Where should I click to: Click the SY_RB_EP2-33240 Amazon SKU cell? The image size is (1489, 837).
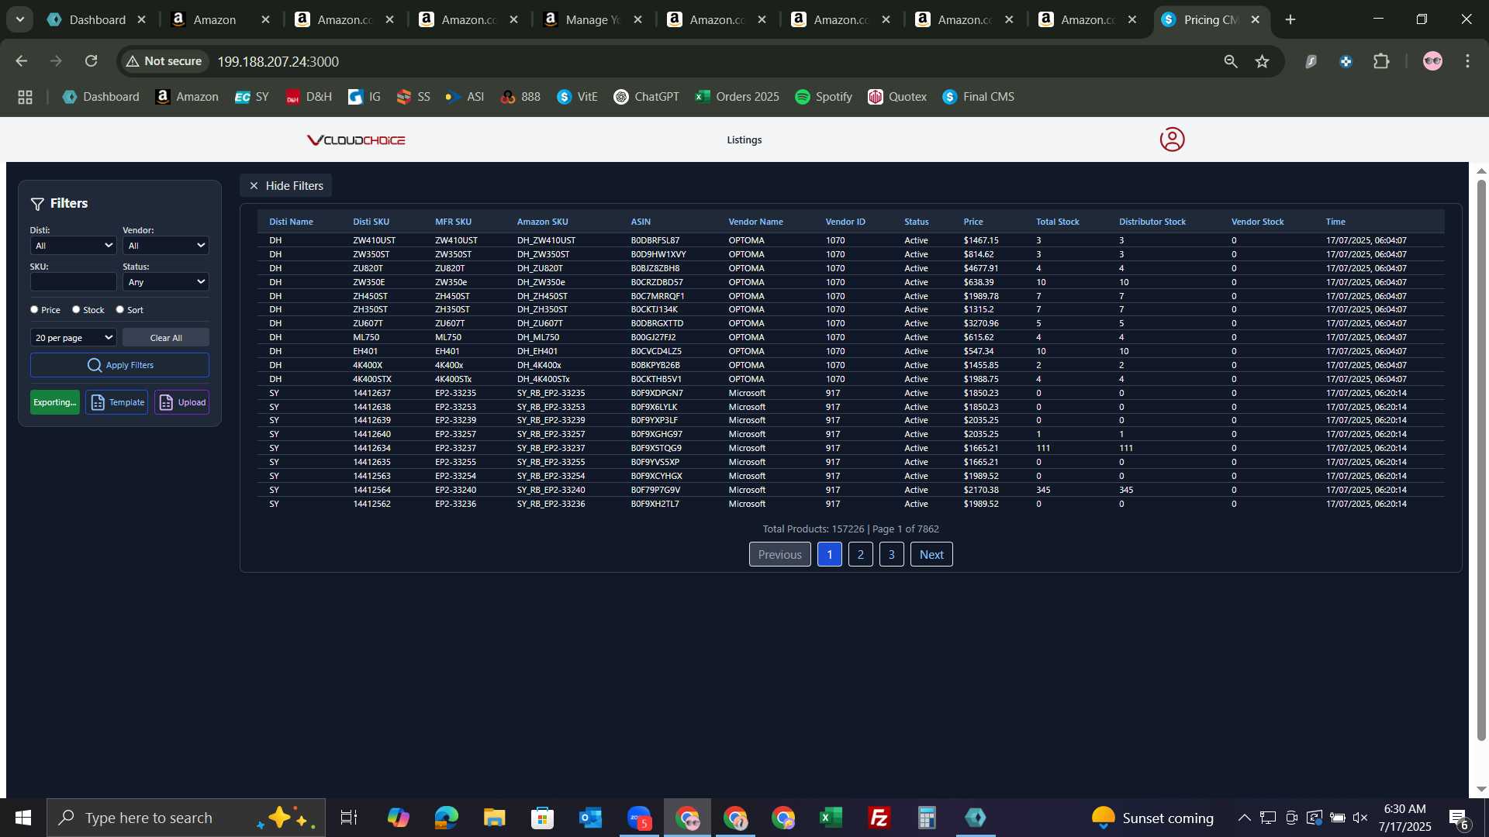click(x=551, y=490)
